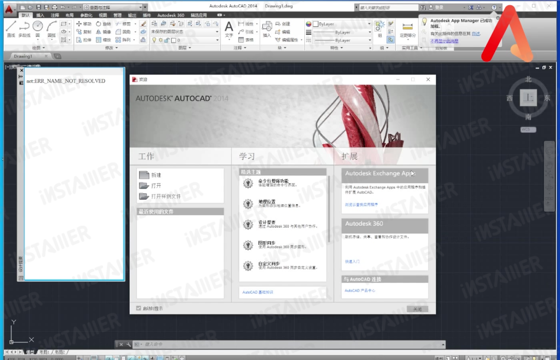Click the Table (表格) tool
Screen dimensions: 560x360
[x=246, y=40]
